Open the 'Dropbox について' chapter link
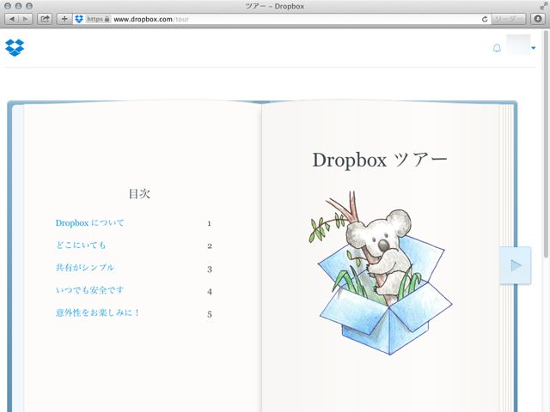This screenshot has height=412, width=550. 89,223
